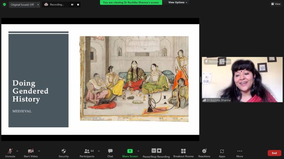Open the Participants panel
Screen dimensions: 284x159
[x=87, y=153]
